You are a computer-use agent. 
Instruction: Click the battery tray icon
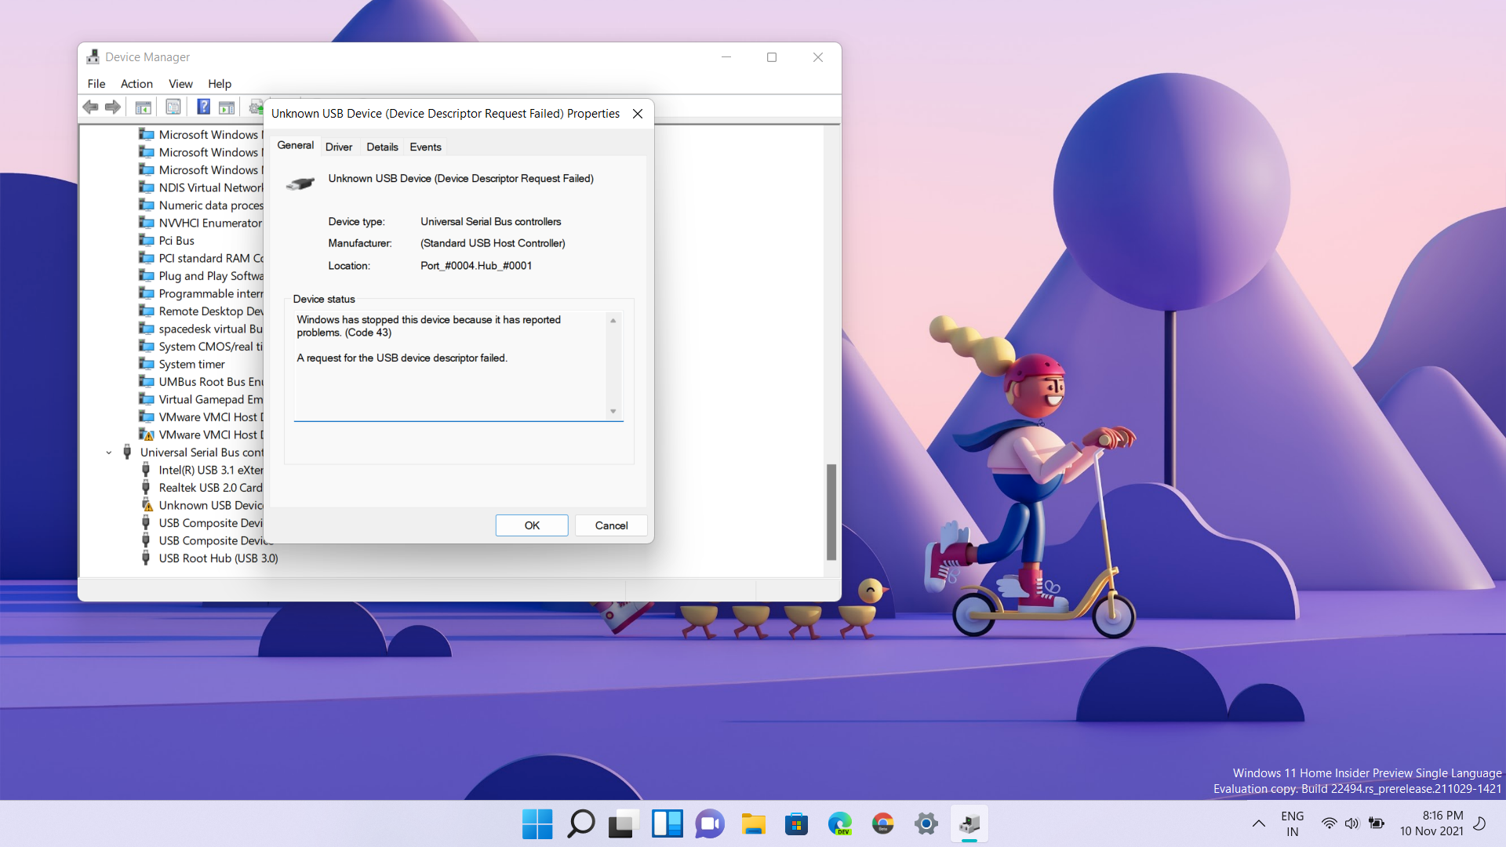click(1377, 823)
